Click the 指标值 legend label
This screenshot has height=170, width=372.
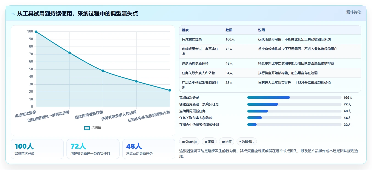(96, 128)
